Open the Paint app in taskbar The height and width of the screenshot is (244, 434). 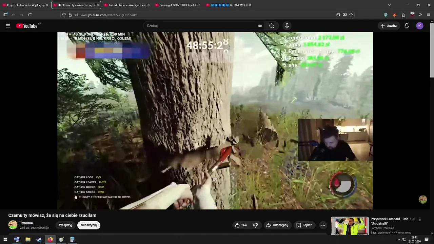click(x=61, y=240)
